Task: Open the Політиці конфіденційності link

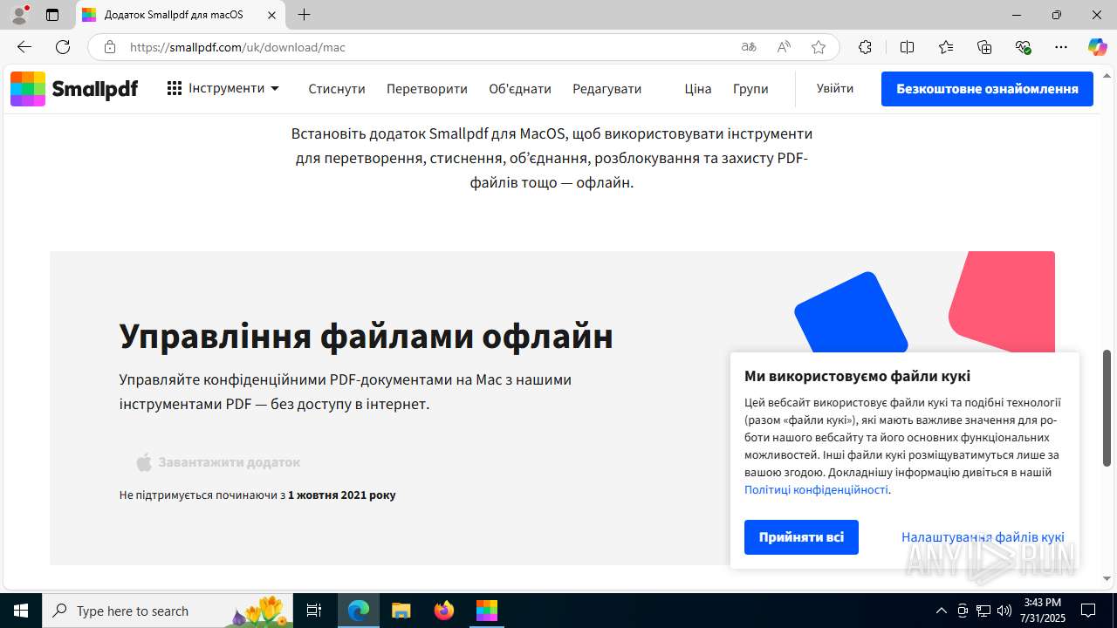Action: coord(816,489)
